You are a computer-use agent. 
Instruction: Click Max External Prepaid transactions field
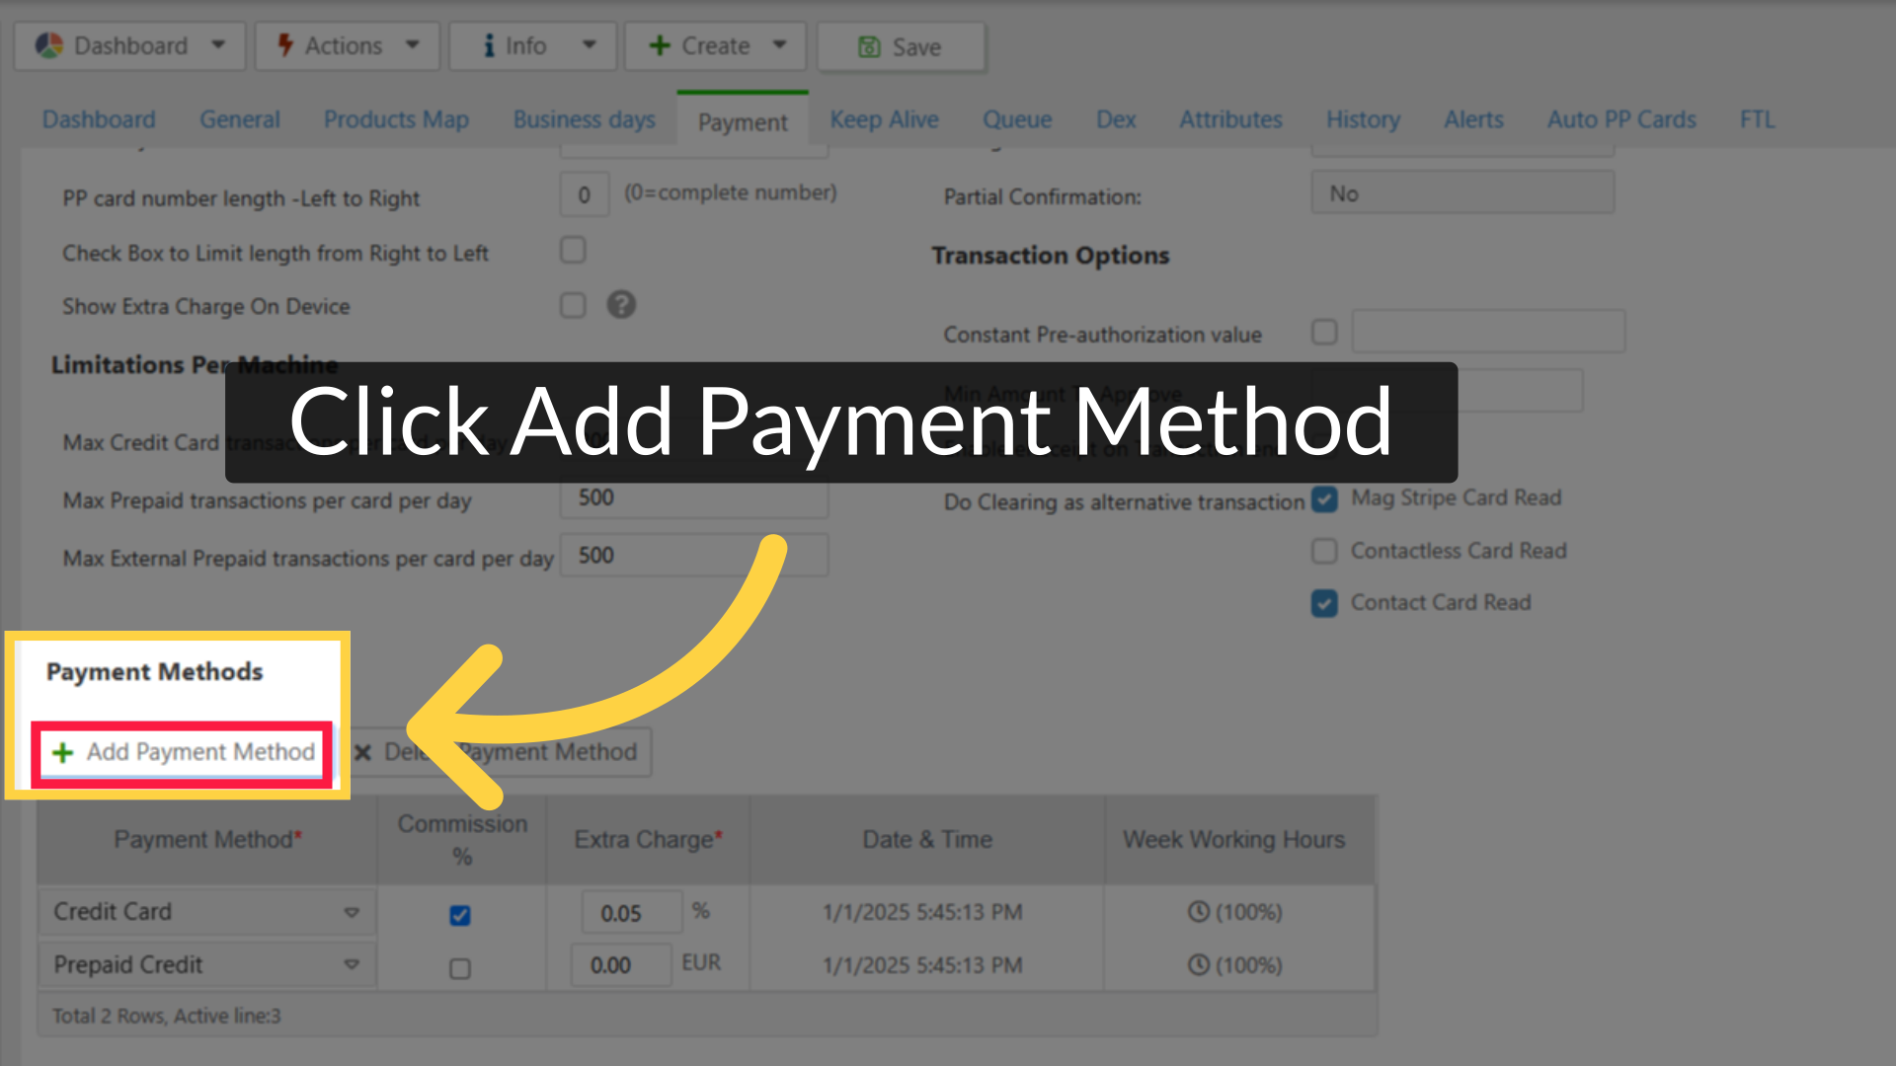694,555
